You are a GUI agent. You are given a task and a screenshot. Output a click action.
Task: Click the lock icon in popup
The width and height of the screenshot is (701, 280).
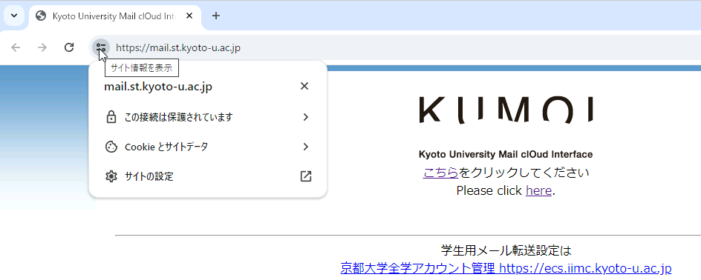point(111,117)
